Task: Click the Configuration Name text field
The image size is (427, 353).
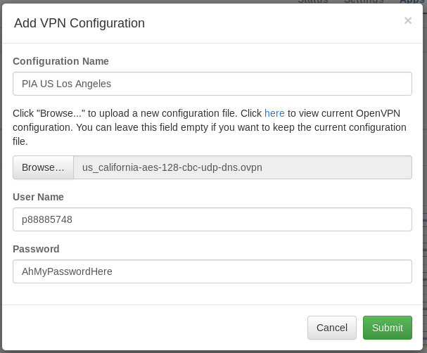Action: pyautogui.click(x=212, y=84)
